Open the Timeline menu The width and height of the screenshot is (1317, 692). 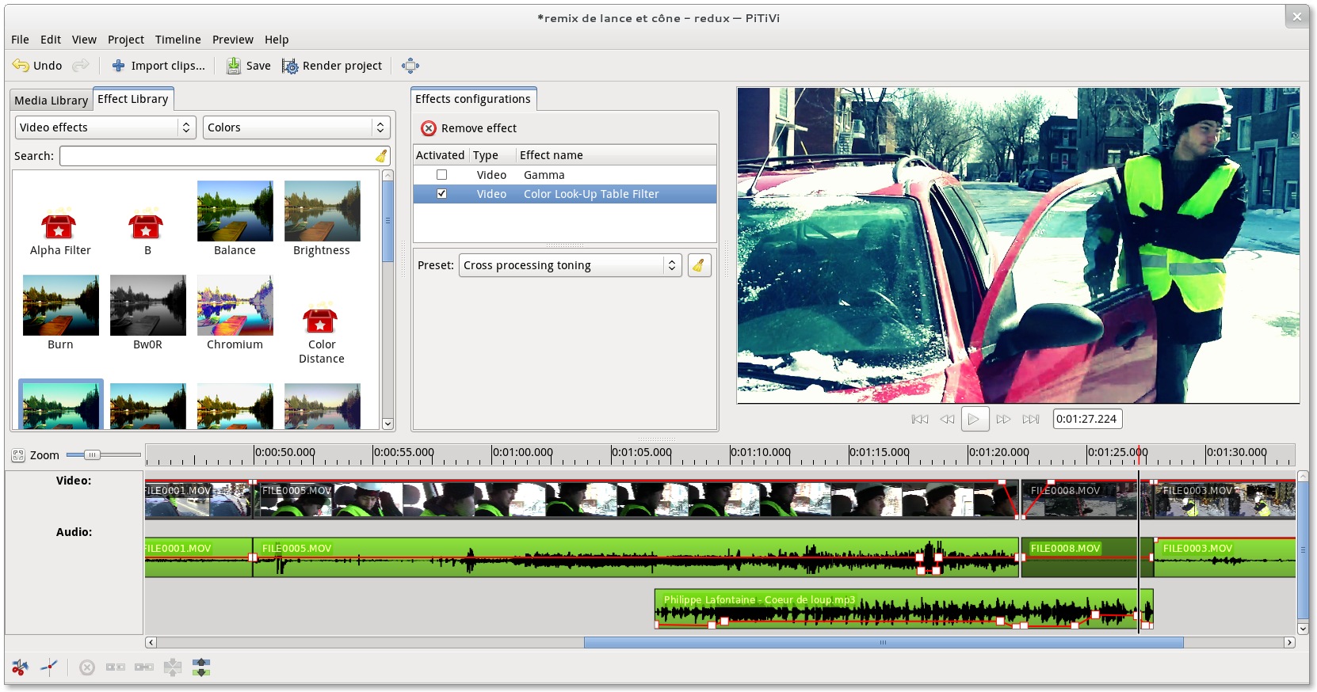pos(178,40)
